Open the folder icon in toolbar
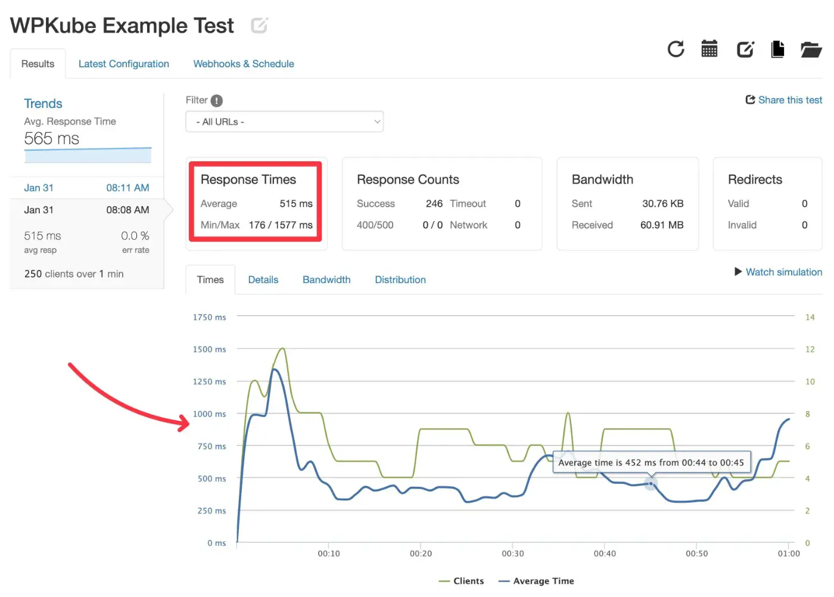The width and height of the screenshot is (834, 597). (x=811, y=49)
